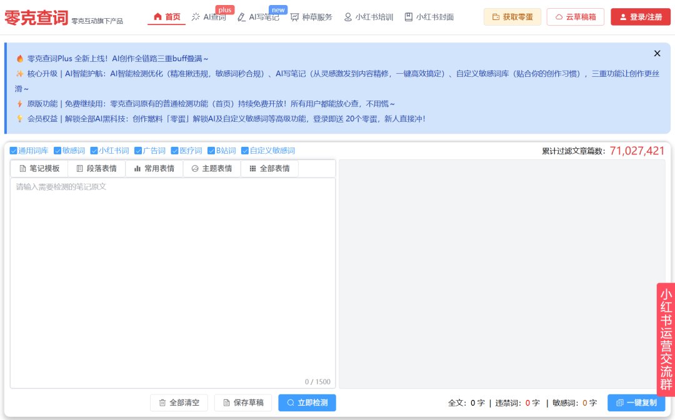Switch to the 段落表情 tab
Image resolution: width=675 pixels, height=420 pixels.
(x=97, y=167)
